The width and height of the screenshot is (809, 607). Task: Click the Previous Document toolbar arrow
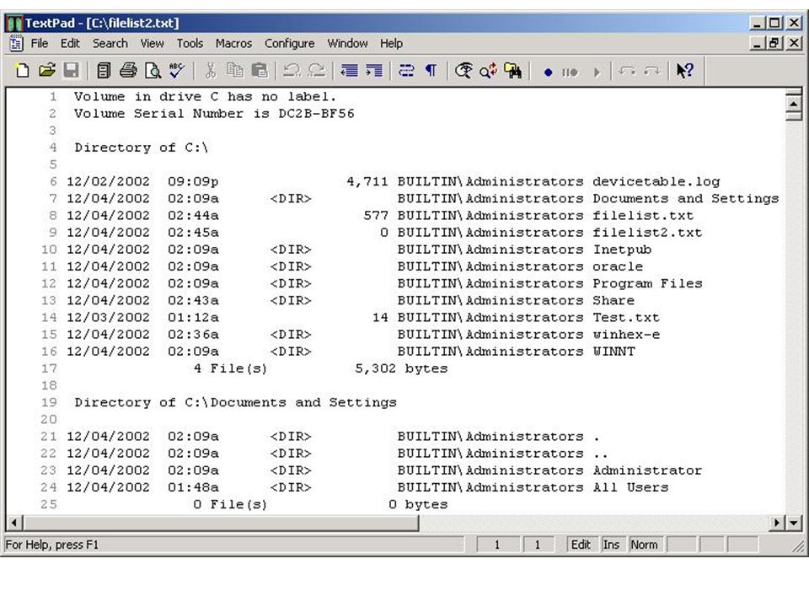coord(627,70)
